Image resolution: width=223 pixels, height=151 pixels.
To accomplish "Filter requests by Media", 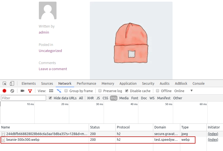I will 124,98.
